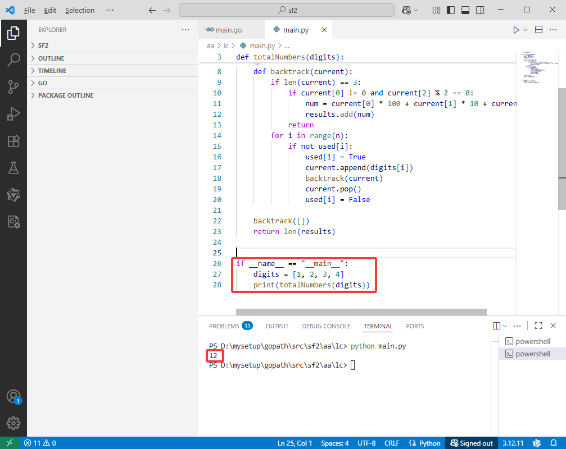Select the second highlighted powershell terminal
The width and height of the screenshot is (566, 449).
[532, 354]
